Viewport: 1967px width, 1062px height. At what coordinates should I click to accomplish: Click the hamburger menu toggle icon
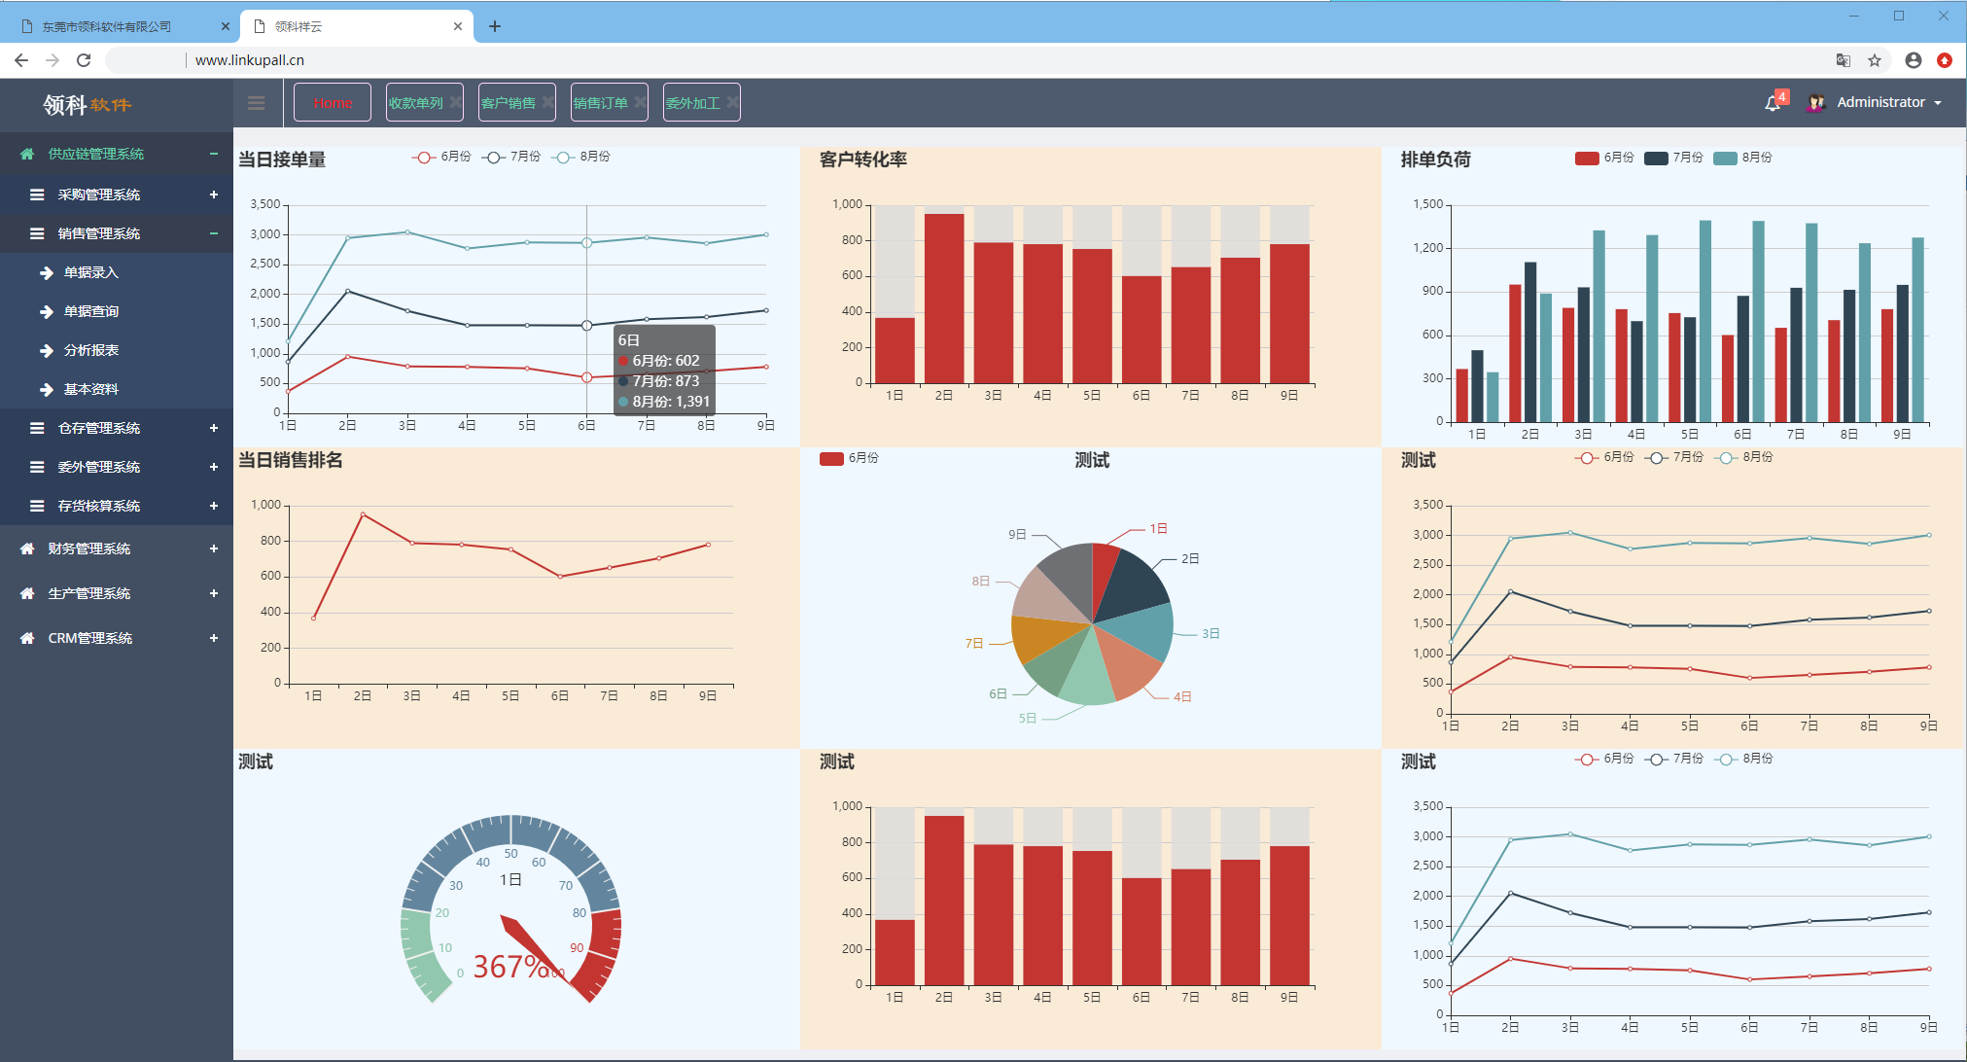(257, 103)
